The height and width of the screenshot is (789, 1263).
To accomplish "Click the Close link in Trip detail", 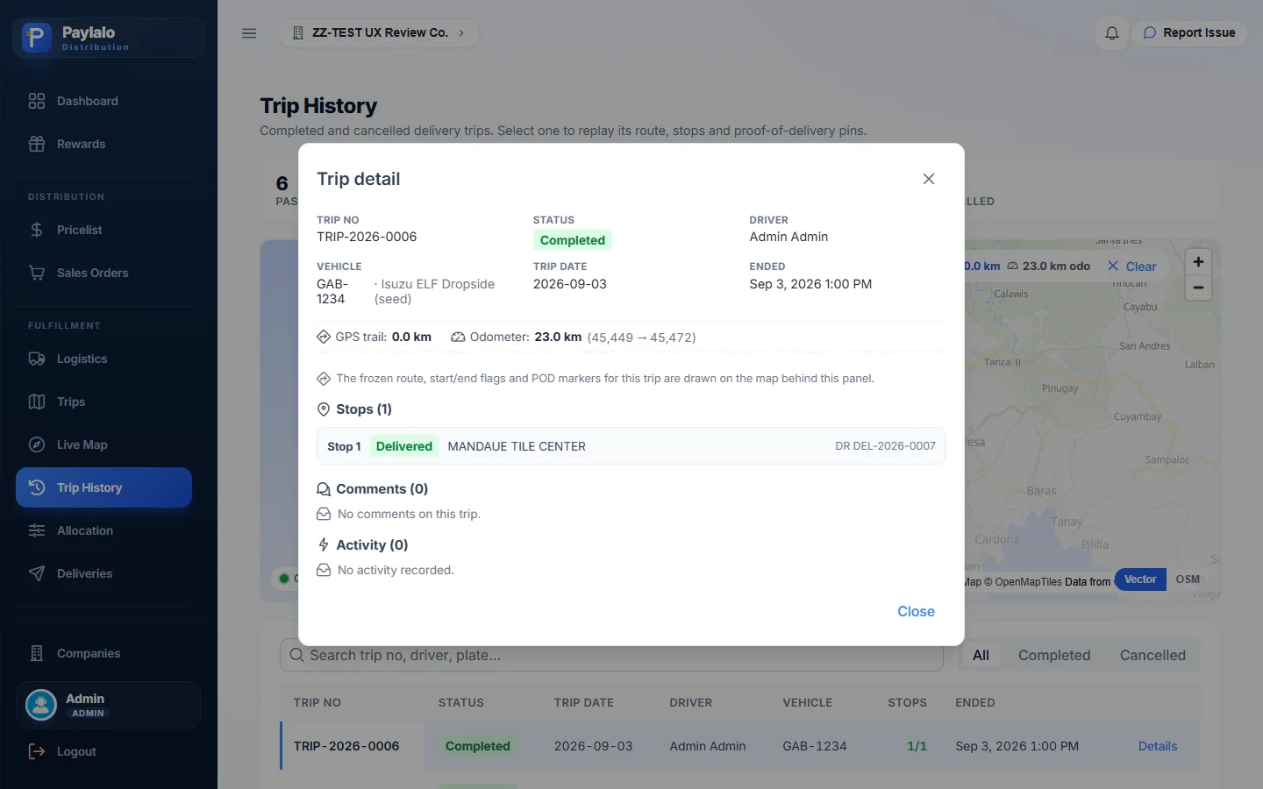I will coord(916,612).
